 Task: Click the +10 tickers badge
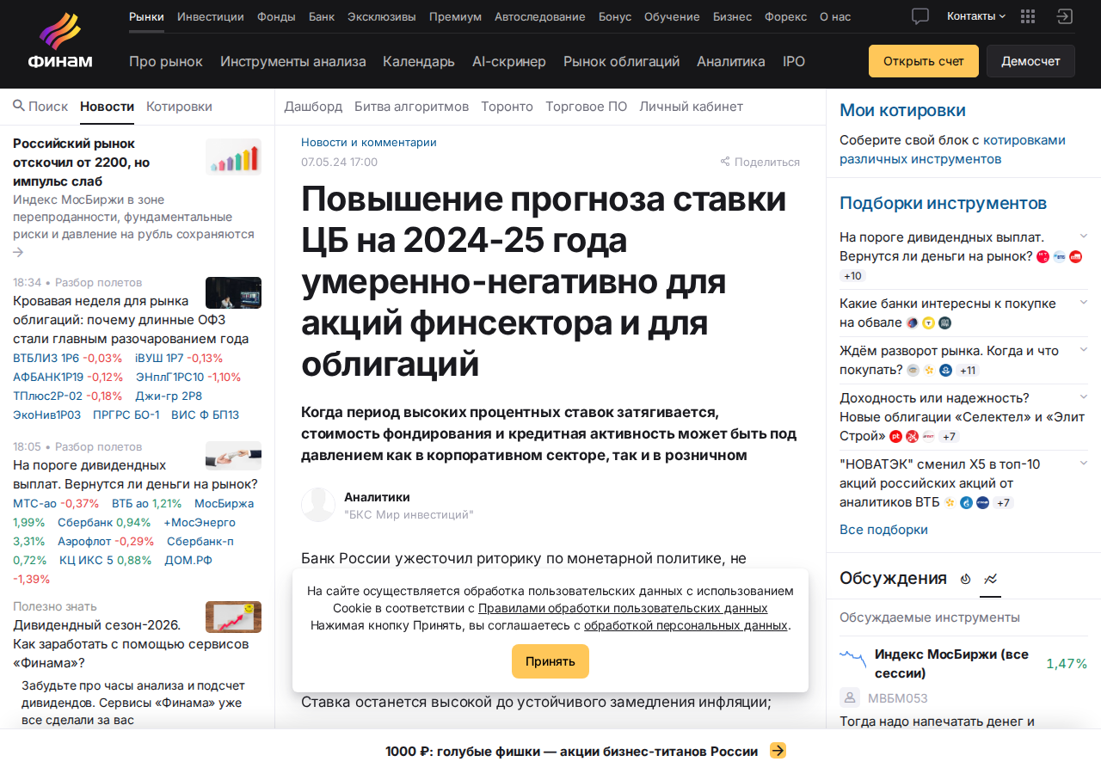(852, 276)
